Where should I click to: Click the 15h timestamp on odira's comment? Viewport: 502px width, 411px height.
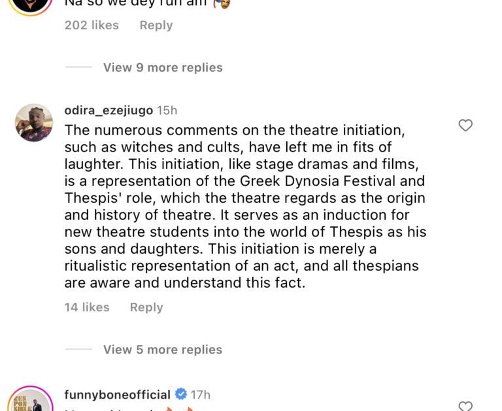[x=167, y=110]
